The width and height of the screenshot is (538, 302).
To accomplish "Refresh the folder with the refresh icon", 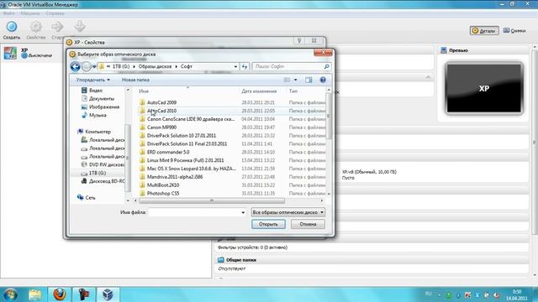I will coord(245,67).
